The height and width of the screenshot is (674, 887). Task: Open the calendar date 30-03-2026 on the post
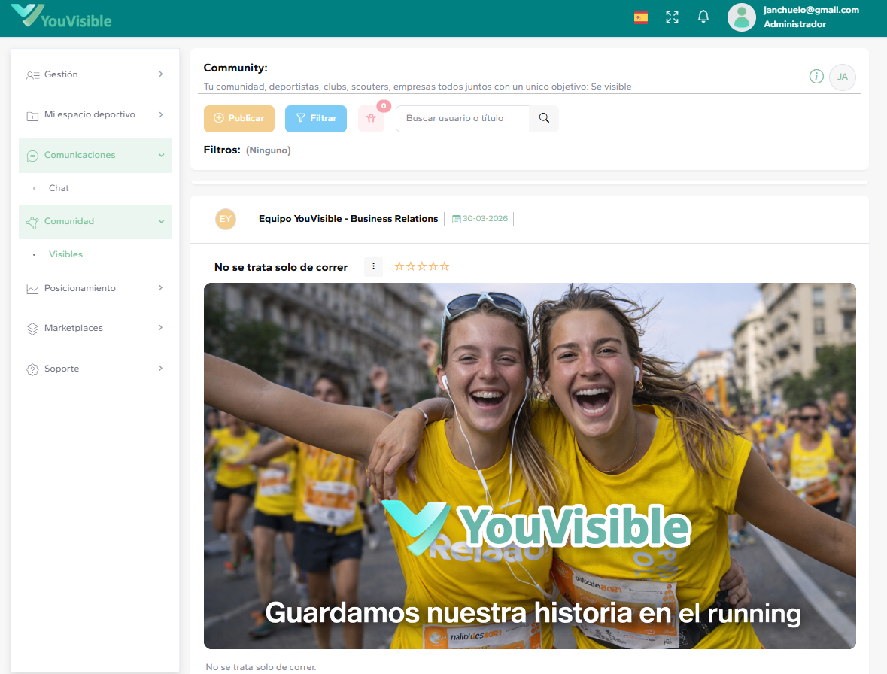[x=479, y=219]
